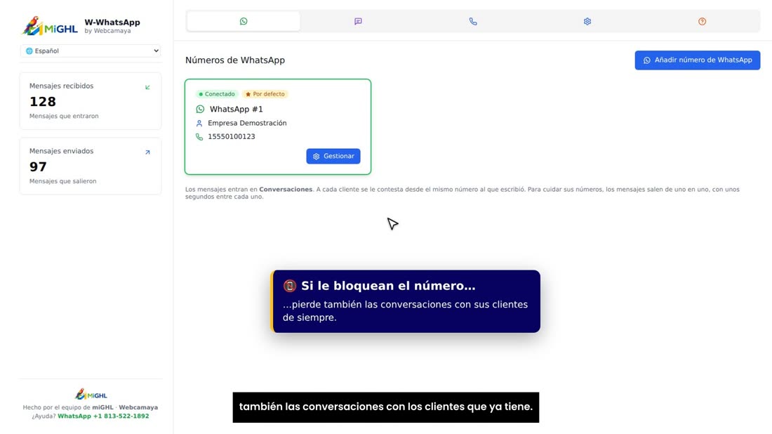Click the Mensajes enviados label
Viewport: 772px width, 434px height.
tap(61, 151)
